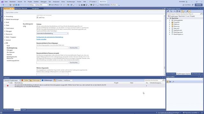Open the Gesamte Projektmappe scope dropdown
The width and height of the screenshot is (204, 114).
pos(12,80)
